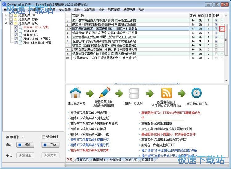Click the article list vertical scrollbar thumb
The height and width of the screenshot is (169, 231).
[x=226, y=40]
